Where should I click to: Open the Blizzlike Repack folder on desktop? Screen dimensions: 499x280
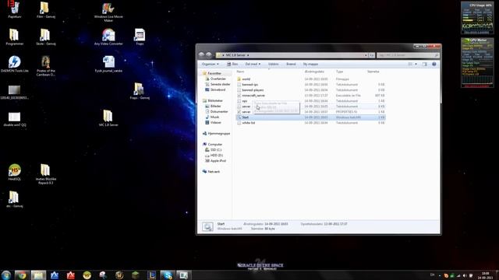(45, 174)
